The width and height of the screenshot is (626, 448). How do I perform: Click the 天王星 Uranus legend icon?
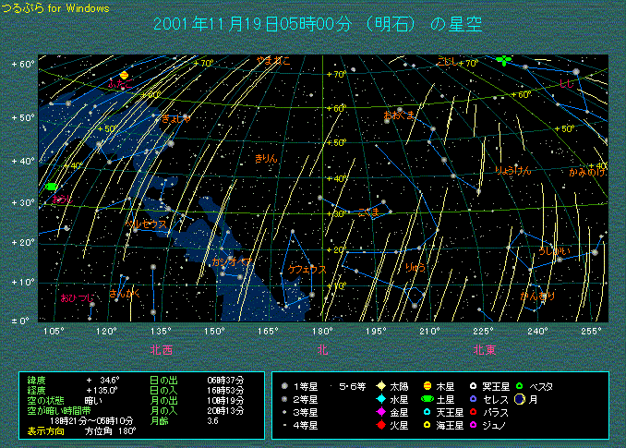(427, 411)
